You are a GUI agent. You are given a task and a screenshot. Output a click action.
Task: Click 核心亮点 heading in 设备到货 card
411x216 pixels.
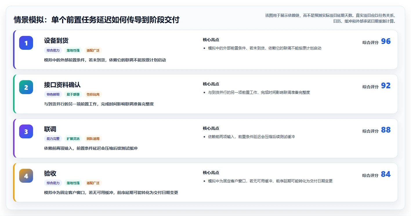pos(211,40)
